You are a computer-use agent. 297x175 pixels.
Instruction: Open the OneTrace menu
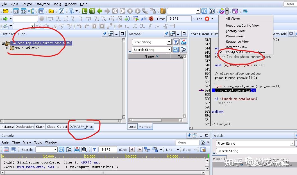43,4
